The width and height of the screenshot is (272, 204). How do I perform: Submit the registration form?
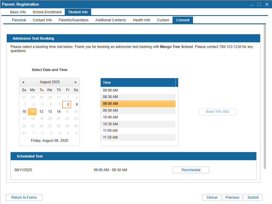tap(253, 197)
